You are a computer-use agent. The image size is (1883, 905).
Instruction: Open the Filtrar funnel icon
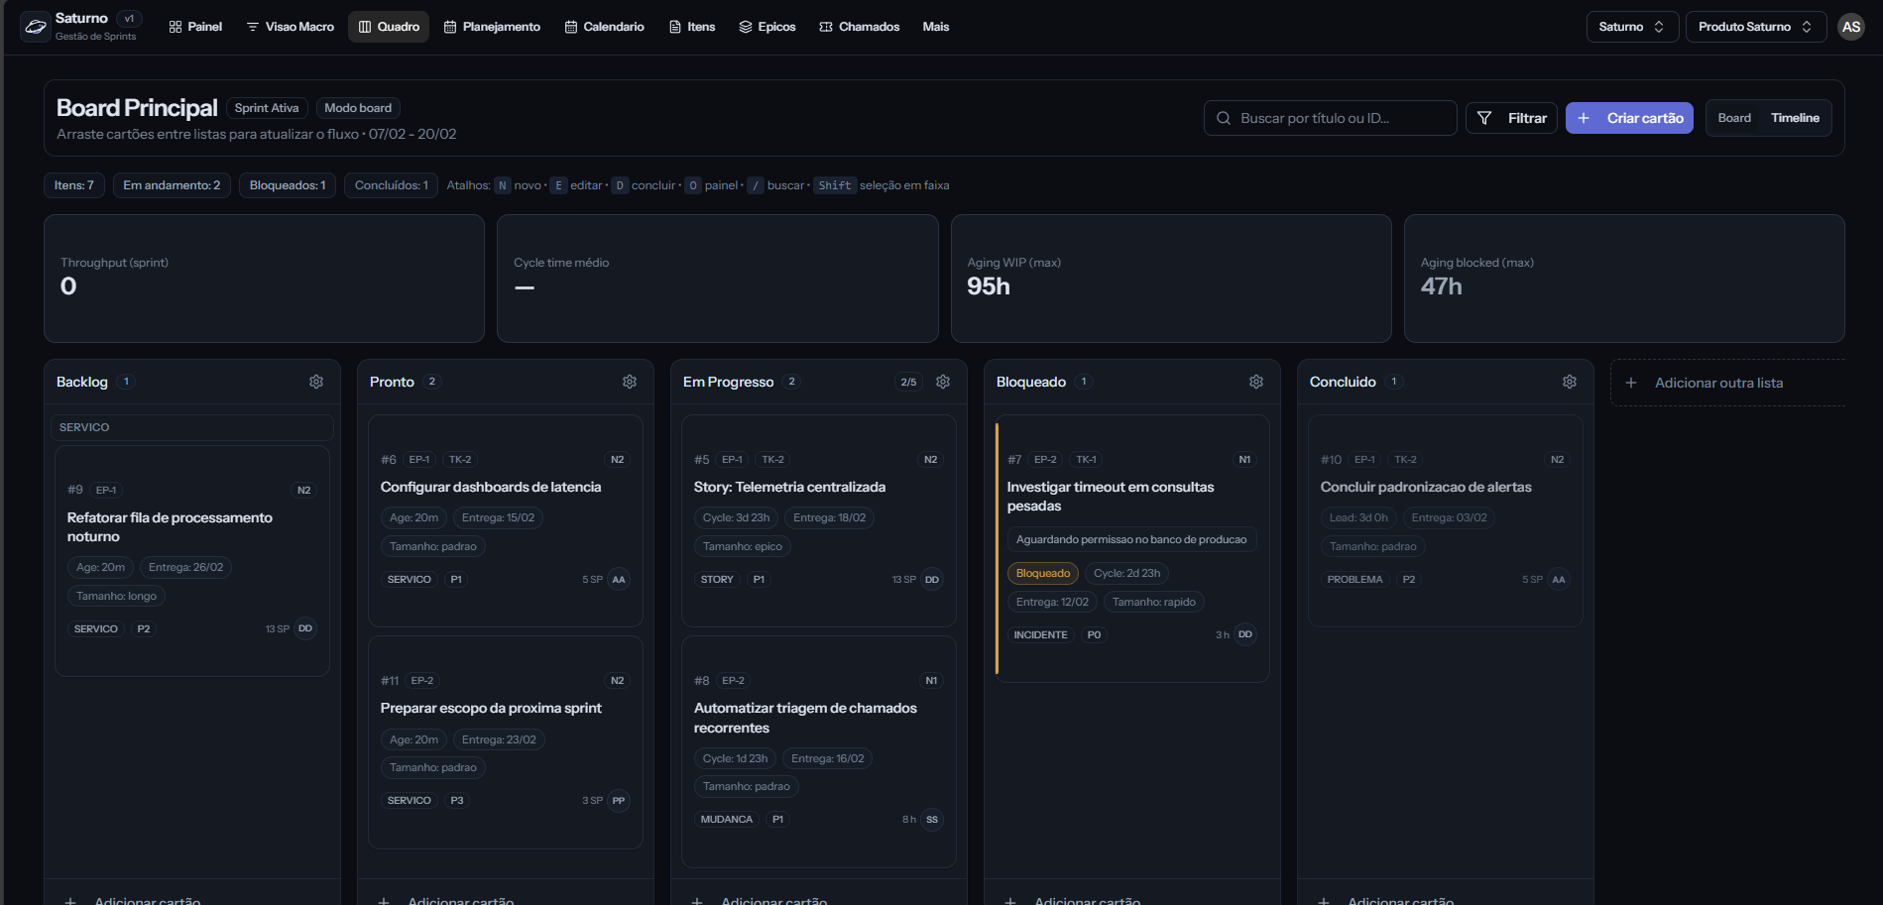tap(1484, 117)
